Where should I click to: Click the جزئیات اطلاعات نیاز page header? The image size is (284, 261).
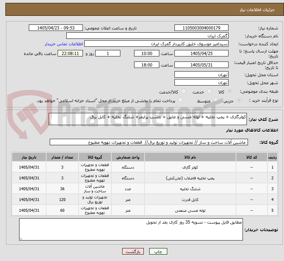257,10
